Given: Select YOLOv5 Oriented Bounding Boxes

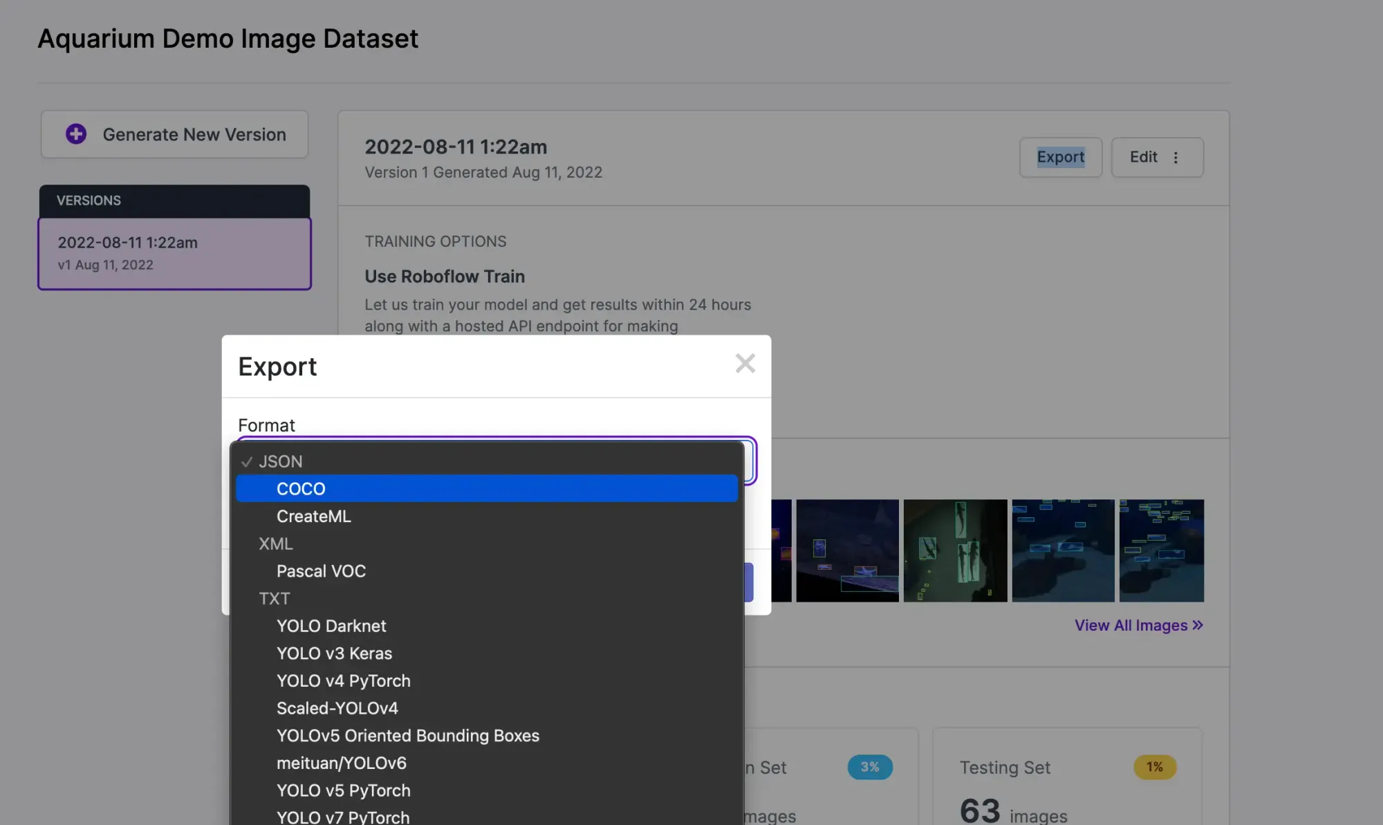Looking at the screenshot, I should [407, 736].
